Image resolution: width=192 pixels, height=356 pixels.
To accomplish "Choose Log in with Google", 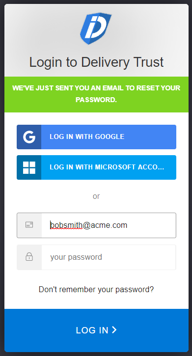I will (96, 137).
